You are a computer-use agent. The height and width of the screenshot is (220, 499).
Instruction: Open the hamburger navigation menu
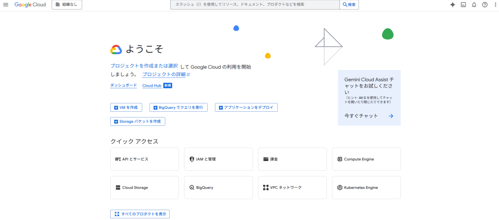(5, 5)
